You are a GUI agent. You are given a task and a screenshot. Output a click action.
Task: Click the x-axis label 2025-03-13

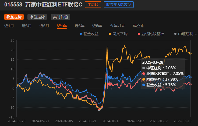click(182, 121)
